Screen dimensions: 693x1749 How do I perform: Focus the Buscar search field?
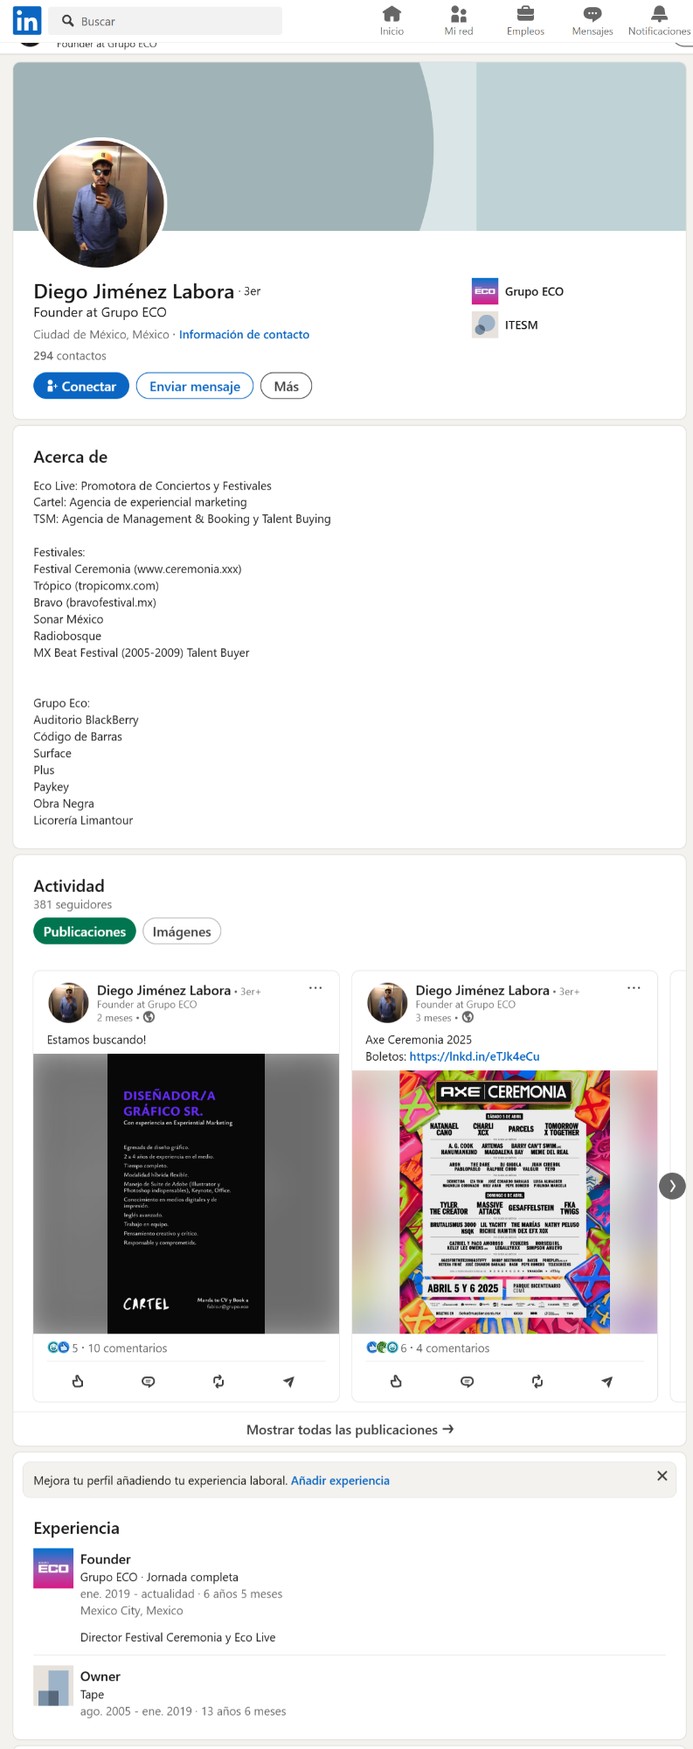click(165, 21)
